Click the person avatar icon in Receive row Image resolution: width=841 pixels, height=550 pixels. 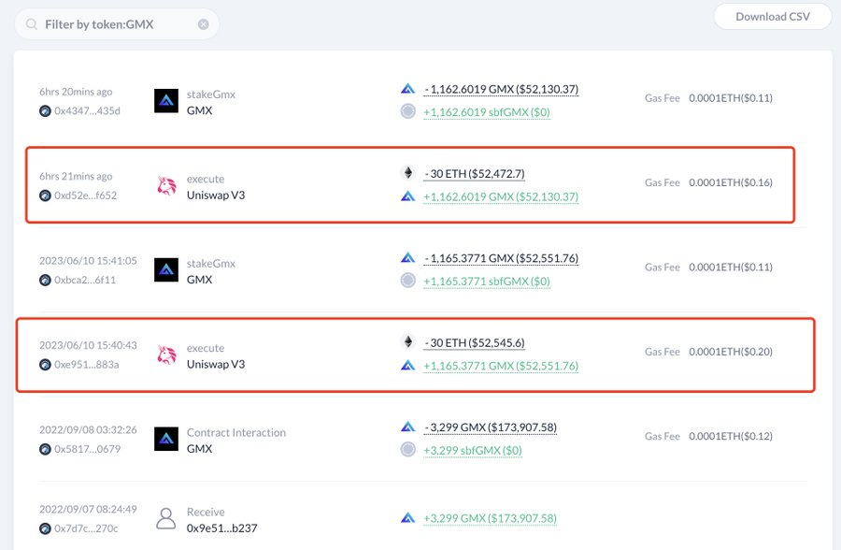point(166,518)
